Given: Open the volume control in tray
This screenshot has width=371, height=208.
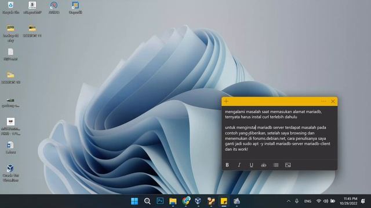Looking at the screenshot, I should click(326, 201).
